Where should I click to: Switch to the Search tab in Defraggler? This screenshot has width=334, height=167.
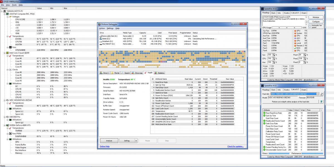pos(126,73)
